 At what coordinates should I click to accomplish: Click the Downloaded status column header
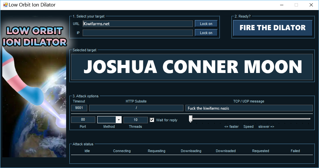point(226,151)
